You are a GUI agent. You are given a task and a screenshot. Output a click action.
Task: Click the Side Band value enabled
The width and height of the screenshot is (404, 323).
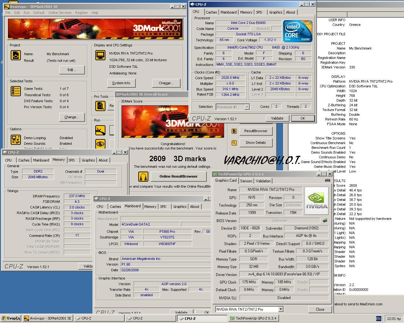[146, 295]
